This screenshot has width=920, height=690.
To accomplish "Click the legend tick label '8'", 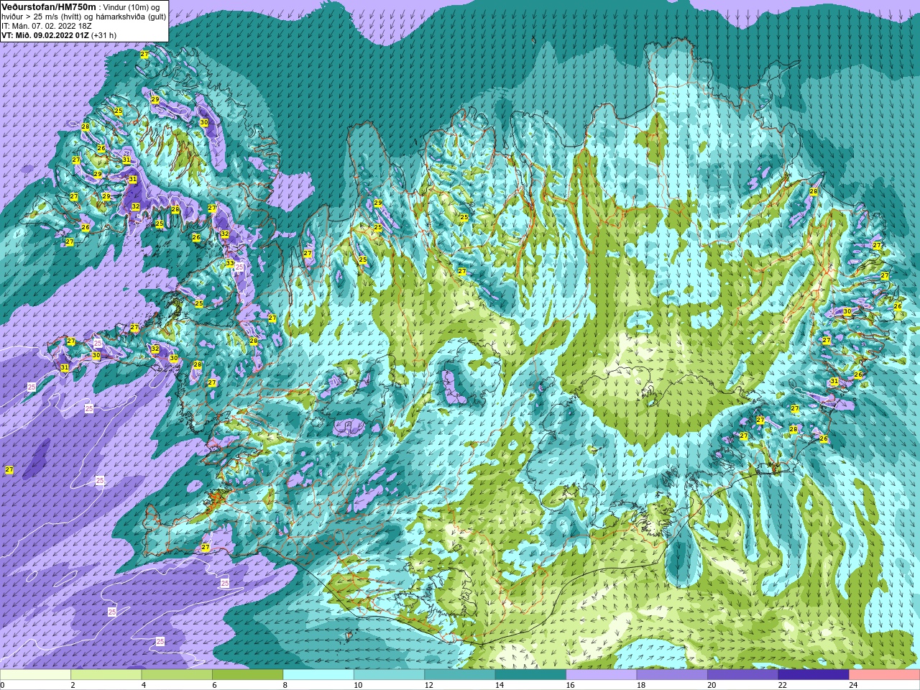I will point(285,685).
